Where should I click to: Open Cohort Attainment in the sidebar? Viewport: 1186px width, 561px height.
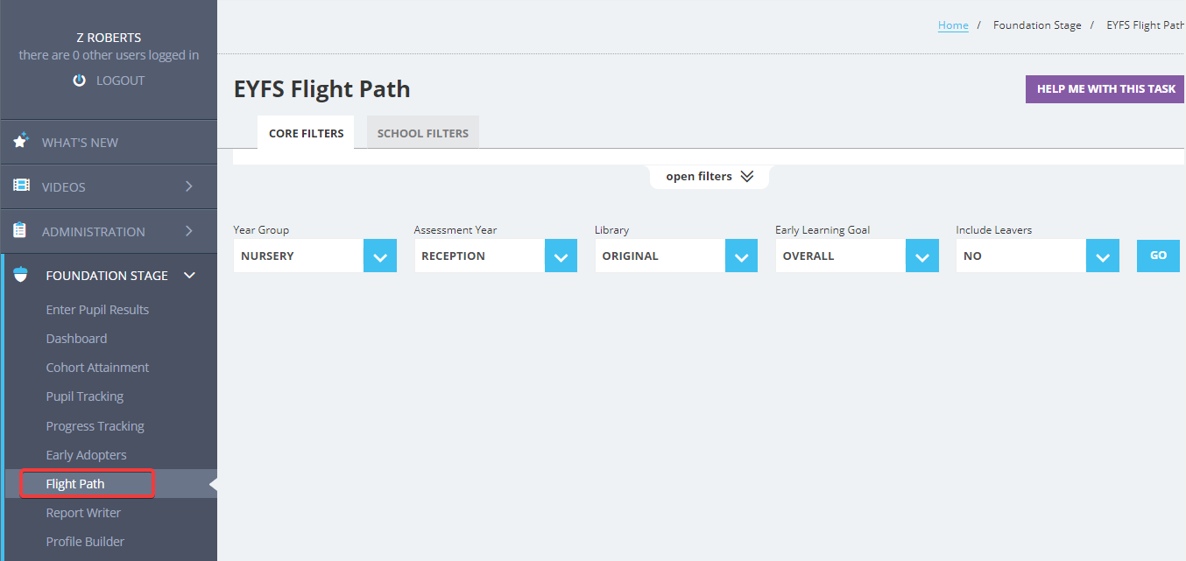(x=97, y=368)
